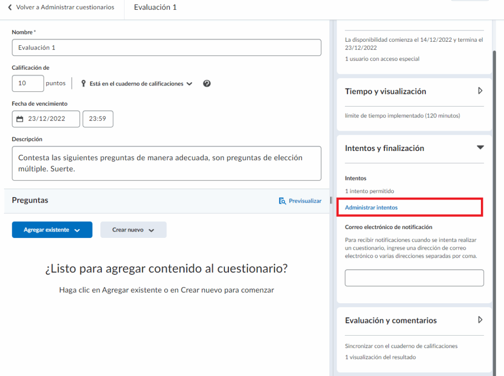Expand the Tiempo y visualización section
Image resolution: width=504 pixels, height=376 pixels.
coord(480,91)
